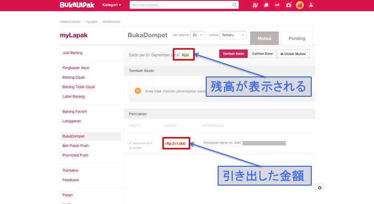Click the Unduh Mutasi button
Viewport: 374px width, 204px height.
click(x=293, y=54)
